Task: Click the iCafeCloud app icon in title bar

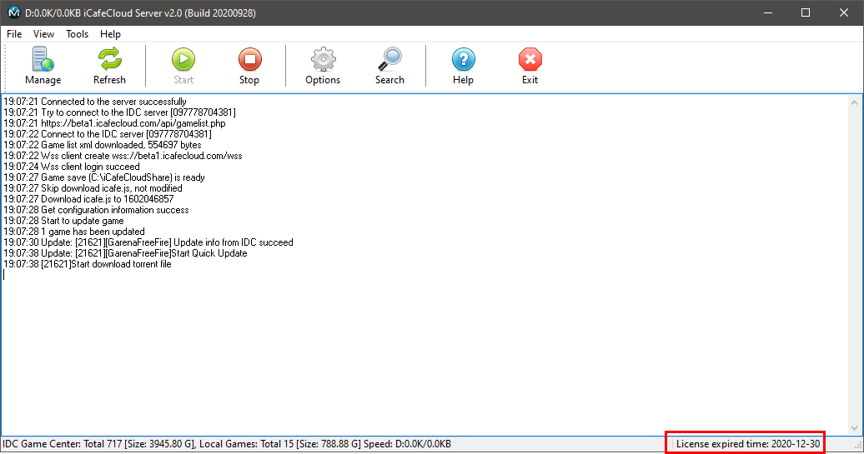Action: [x=13, y=12]
